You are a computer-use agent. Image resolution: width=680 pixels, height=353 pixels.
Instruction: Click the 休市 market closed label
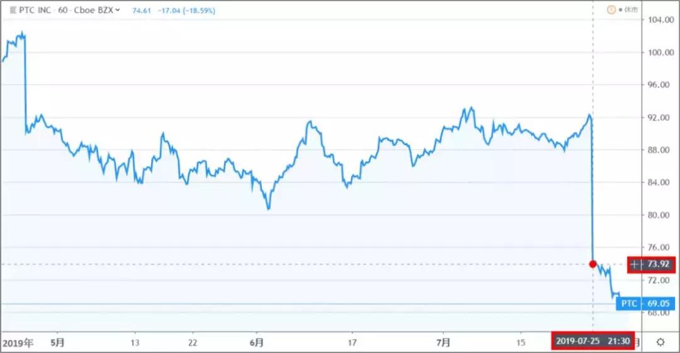pyautogui.click(x=630, y=9)
